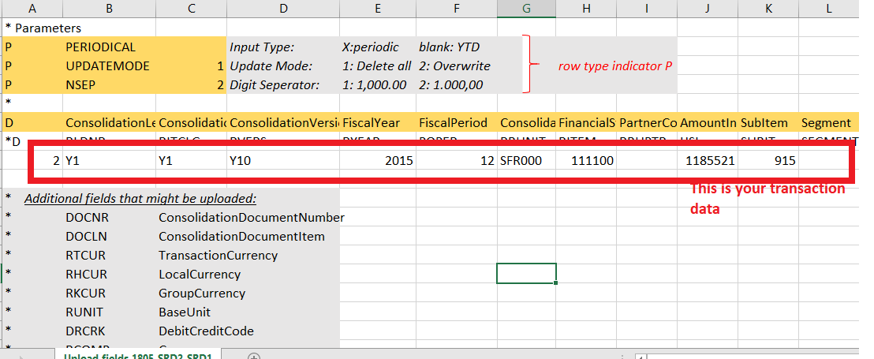Select the amount cell 1185521

[707, 161]
